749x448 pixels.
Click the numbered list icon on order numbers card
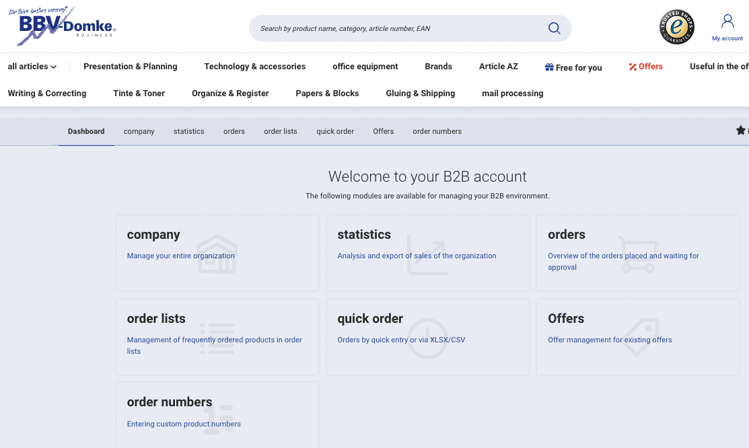tap(218, 419)
